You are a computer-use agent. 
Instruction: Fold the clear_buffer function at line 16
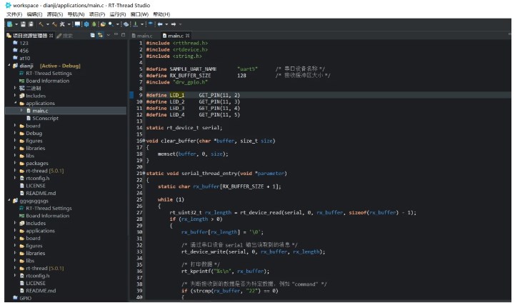click(x=144, y=140)
